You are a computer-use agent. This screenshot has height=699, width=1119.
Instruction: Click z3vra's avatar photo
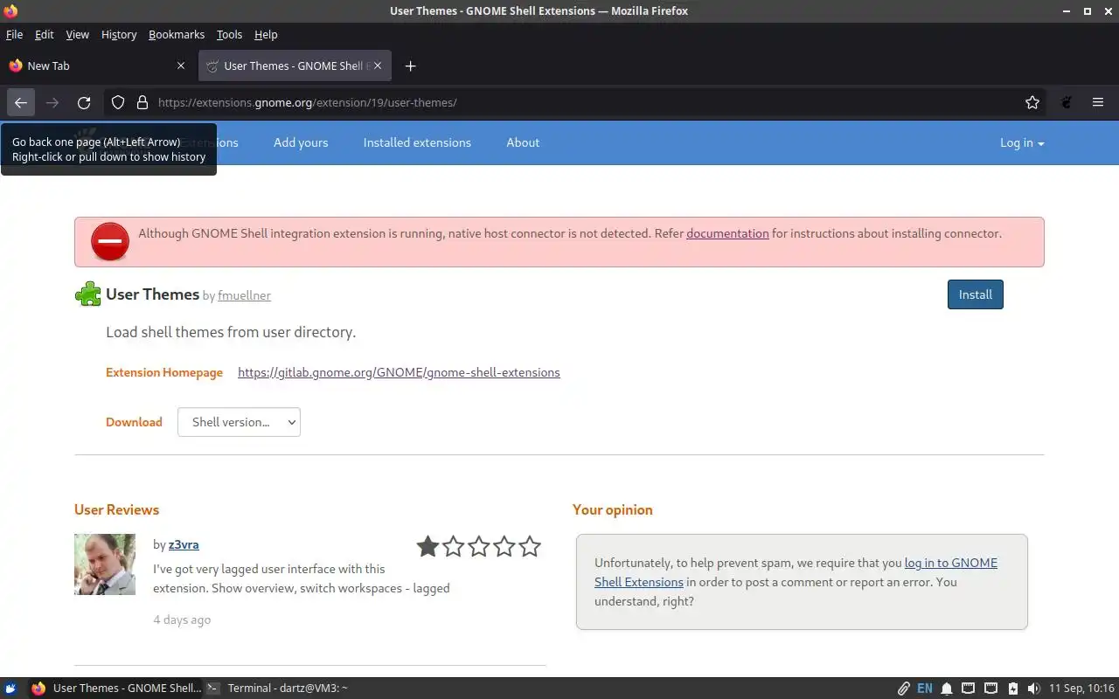point(105,564)
